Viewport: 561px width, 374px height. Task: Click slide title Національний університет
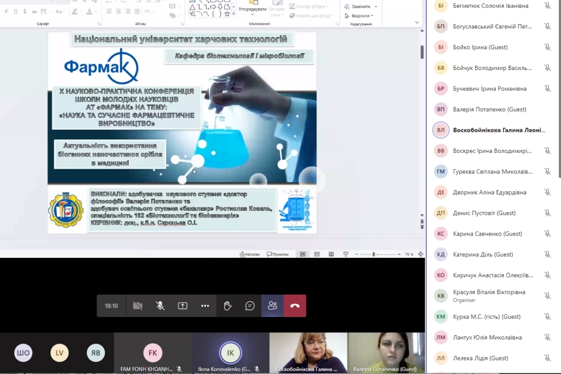(181, 39)
